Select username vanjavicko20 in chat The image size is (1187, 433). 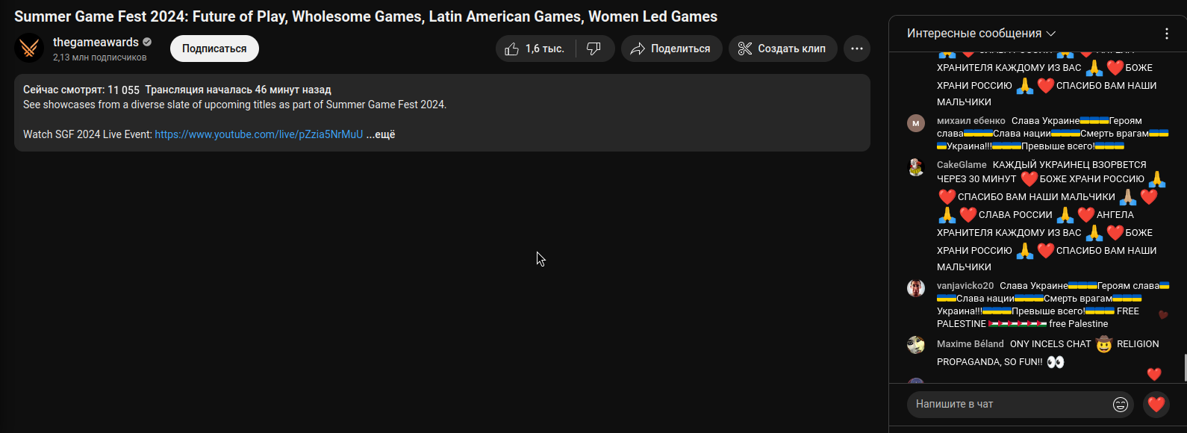965,286
